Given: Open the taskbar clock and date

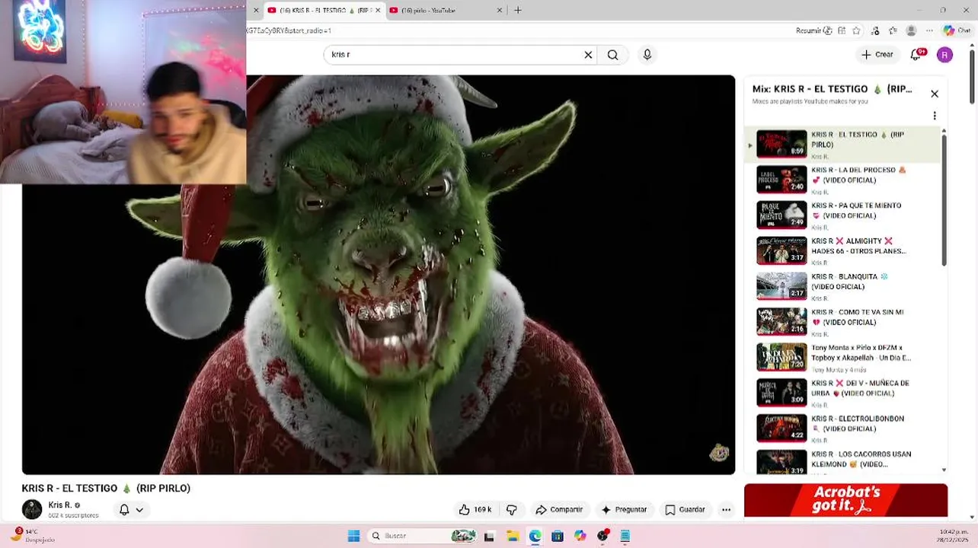Looking at the screenshot, I should pyautogui.click(x=952, y=536).
